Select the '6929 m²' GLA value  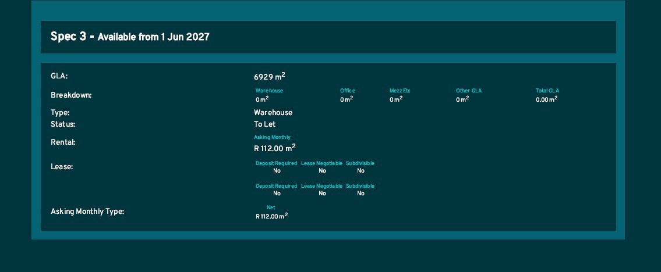[x=270, y=77]
